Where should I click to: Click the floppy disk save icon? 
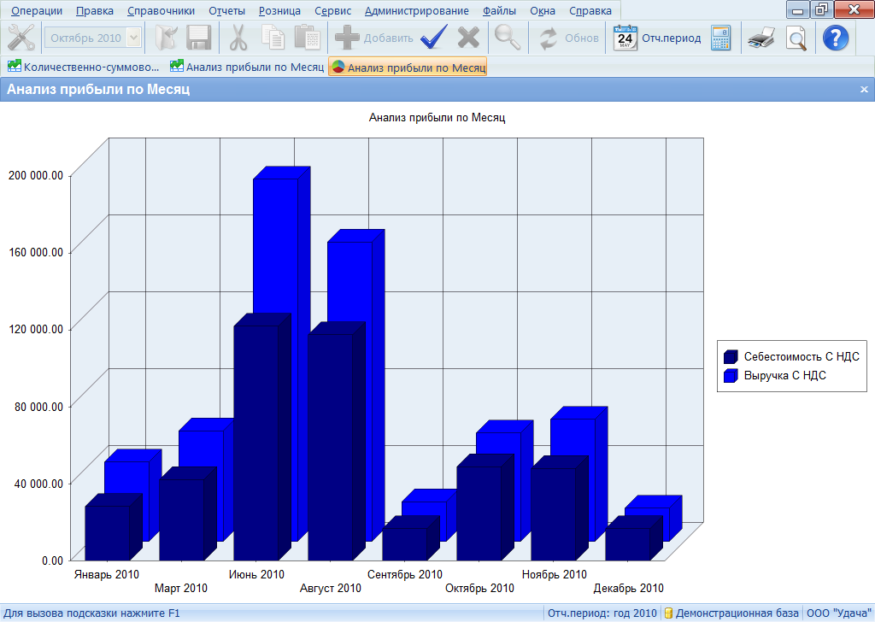coord(198,38)
